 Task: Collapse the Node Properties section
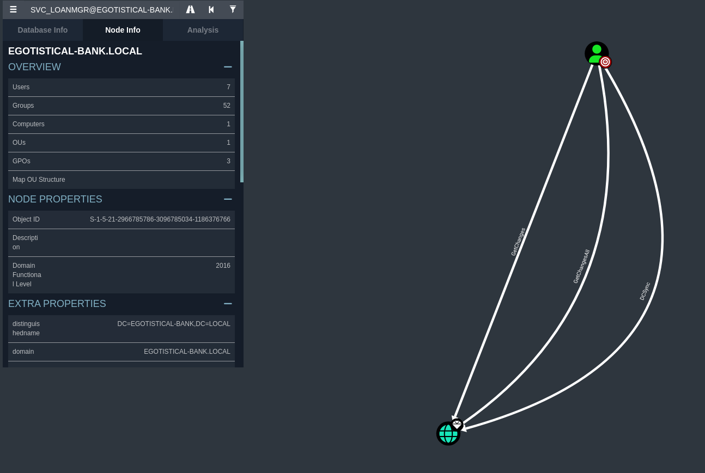(228, 199)
